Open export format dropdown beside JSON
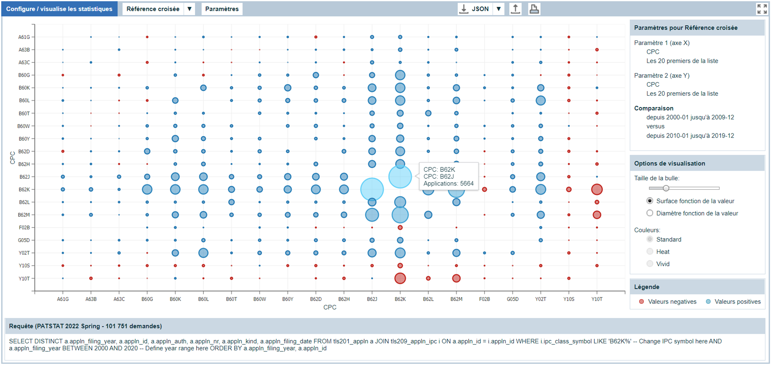 (499, 9)
